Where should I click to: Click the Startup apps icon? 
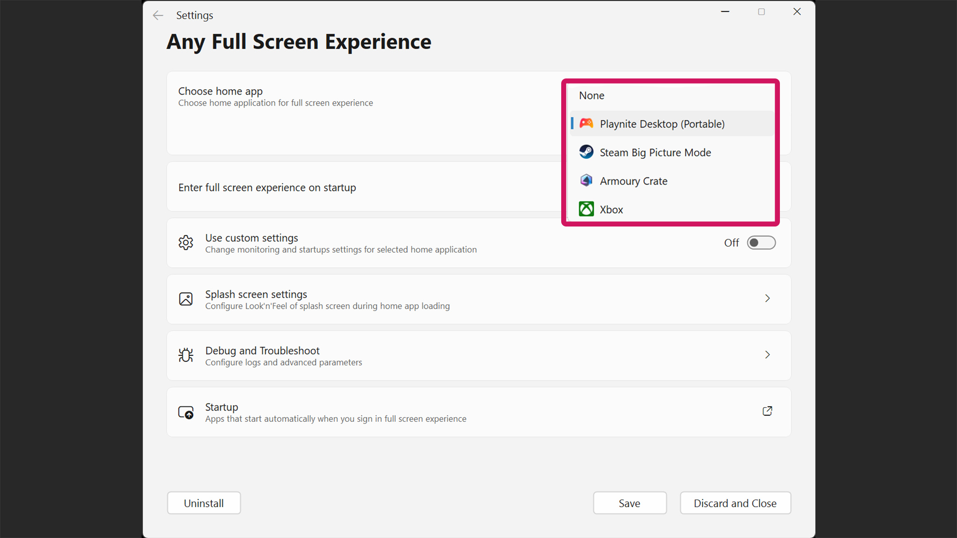click(x=186, y=412)
